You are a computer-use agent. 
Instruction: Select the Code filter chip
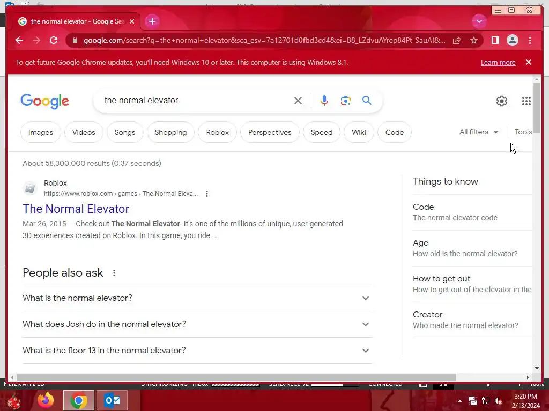[x=395, y=132]
